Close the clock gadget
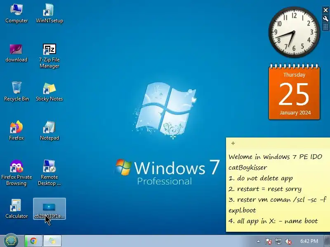This screenshot has width=330, height=247. (x=325, y=10)
